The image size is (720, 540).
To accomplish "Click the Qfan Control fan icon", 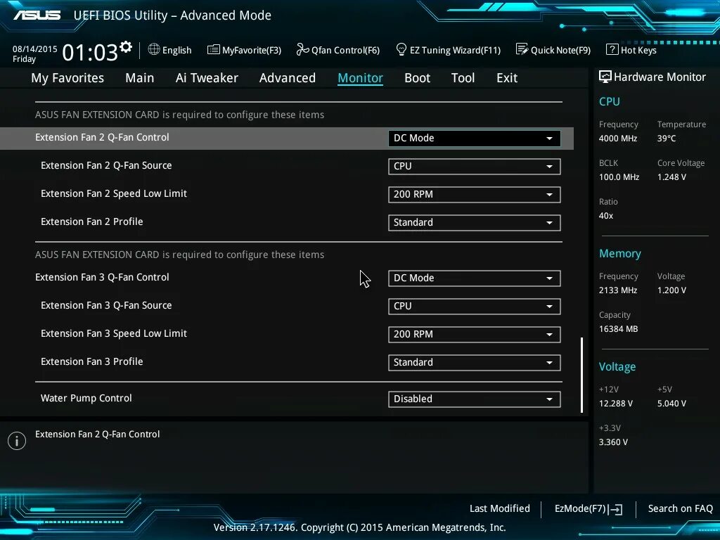I will pos(302,49).
